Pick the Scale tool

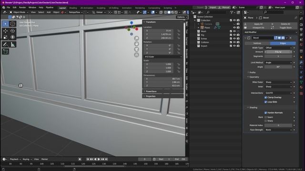click(x=5, y=37)
